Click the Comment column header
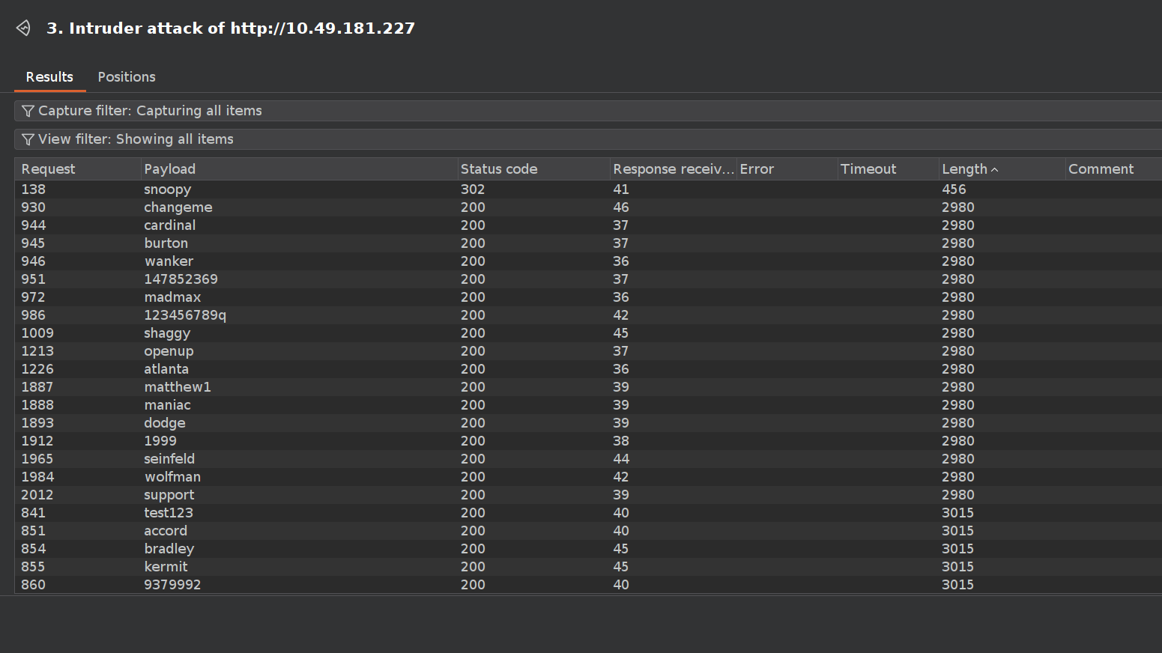 (x=1113, y=169)
